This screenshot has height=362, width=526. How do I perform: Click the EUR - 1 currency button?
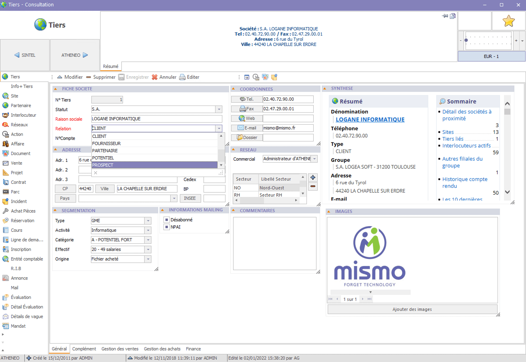[x=491, y=56]
